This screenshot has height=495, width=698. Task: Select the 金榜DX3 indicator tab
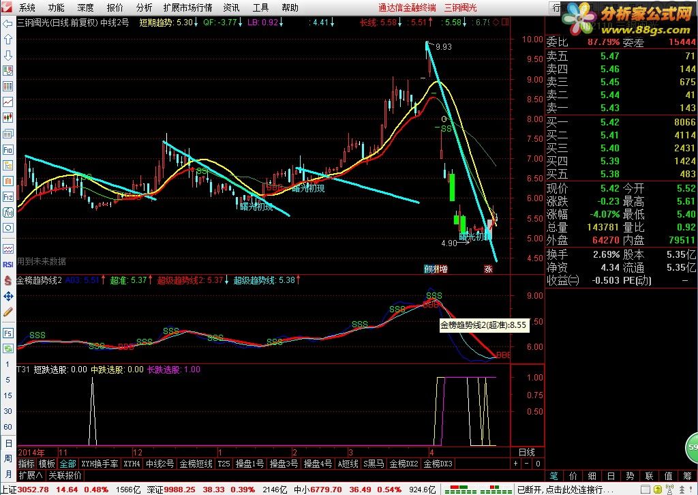(438, 464)
